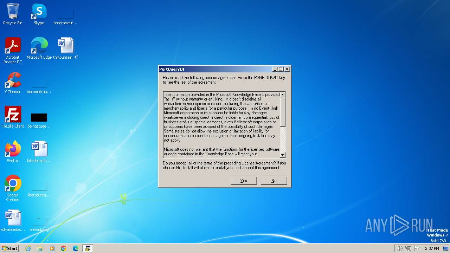Select the Google Chrome desktop shortcut
450x253 pixels.
(x=13, y=189)
